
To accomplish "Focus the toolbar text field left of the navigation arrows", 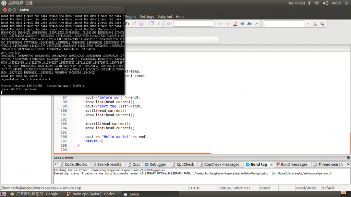I will 193,24.
